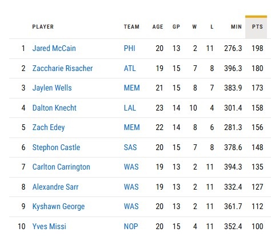Select the Kyshawn George link
This screenshot has height=236, width=271.
pos(58,207)
